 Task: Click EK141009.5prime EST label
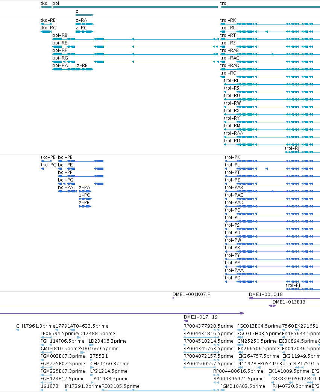(289, 371)
